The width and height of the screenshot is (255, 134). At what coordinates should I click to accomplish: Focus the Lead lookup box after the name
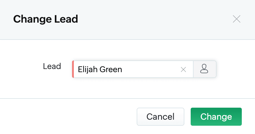[x=150, y=69]
